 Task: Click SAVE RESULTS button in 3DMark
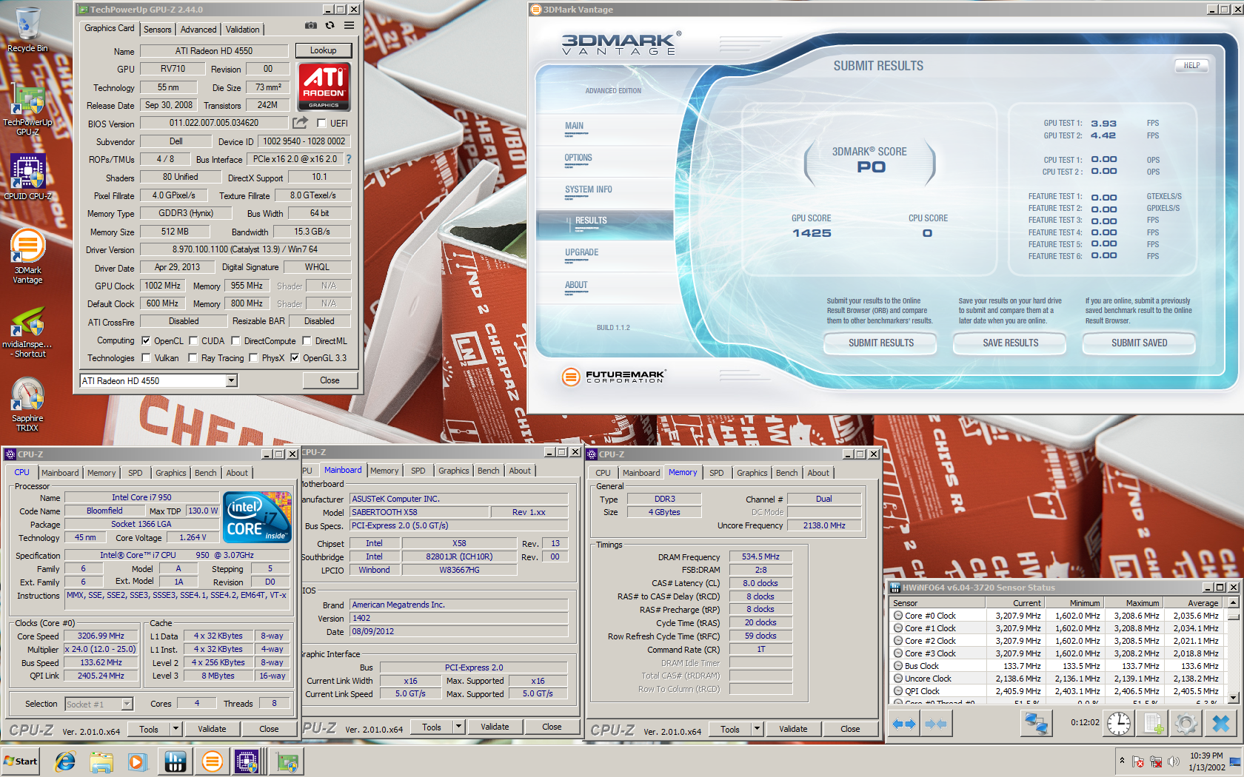click(1010, 343)
